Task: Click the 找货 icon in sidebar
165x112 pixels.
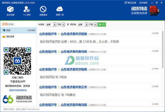Action: pyautogui.click(x=4, y=30)
